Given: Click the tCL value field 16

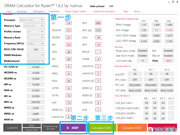Looking at the screenshot, I should pos(69,23).
